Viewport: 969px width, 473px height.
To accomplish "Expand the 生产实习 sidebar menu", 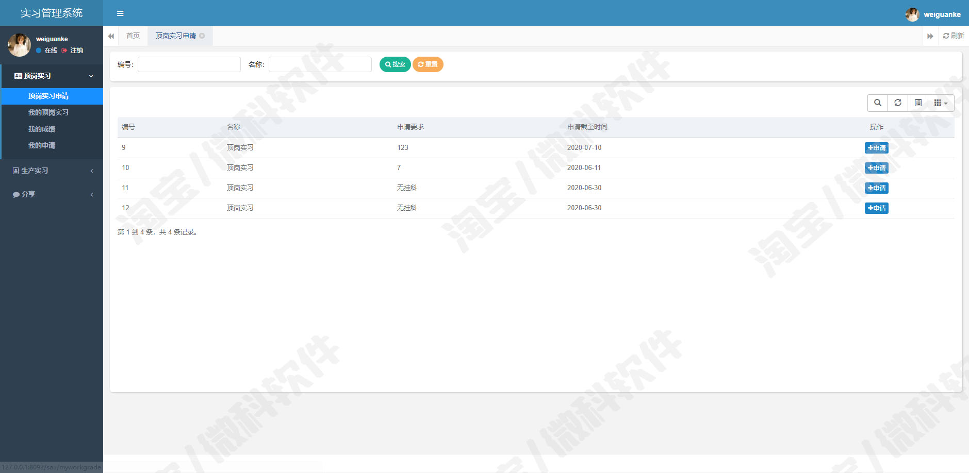I will [52, 171].
